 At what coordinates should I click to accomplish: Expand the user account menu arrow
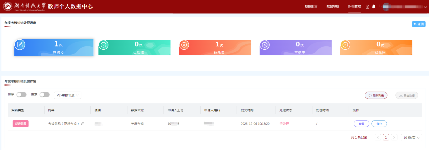[x=425, y=7]
